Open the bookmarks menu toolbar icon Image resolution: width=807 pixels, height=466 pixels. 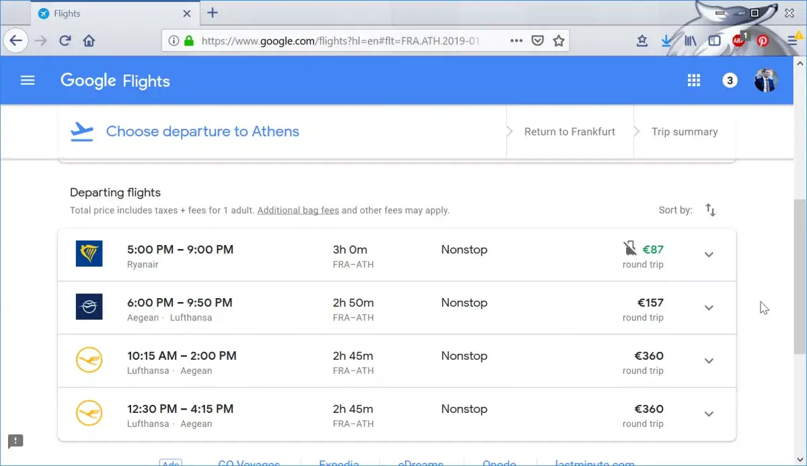tap(642, 41)
